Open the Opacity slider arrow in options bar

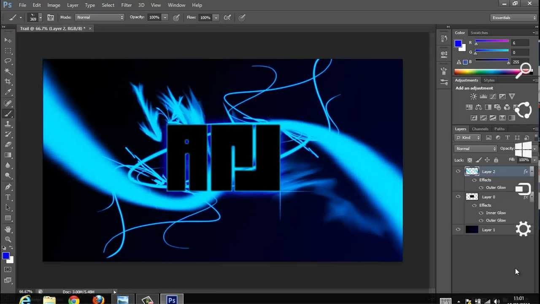coord(165,17)
